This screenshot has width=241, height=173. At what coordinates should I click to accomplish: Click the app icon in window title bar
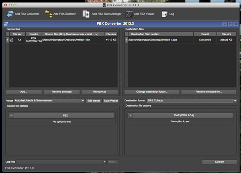pos(104,5)
